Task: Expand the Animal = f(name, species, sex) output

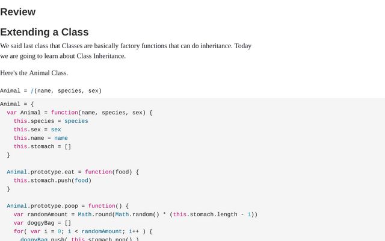Action: (x=51, y=91)
